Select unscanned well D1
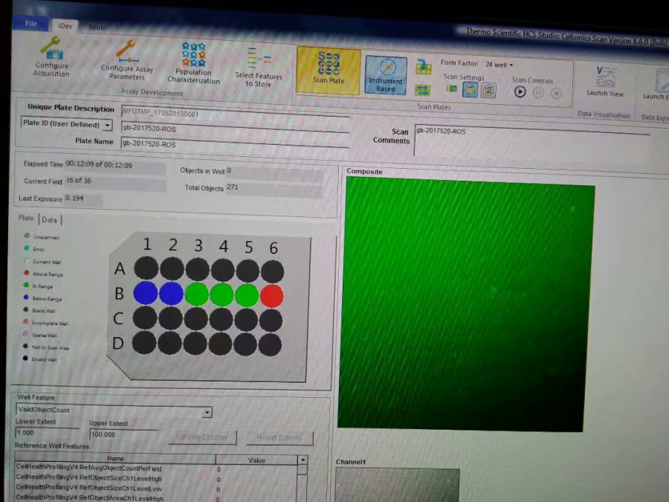Screen dimensions: 669x502 (144, 343)
